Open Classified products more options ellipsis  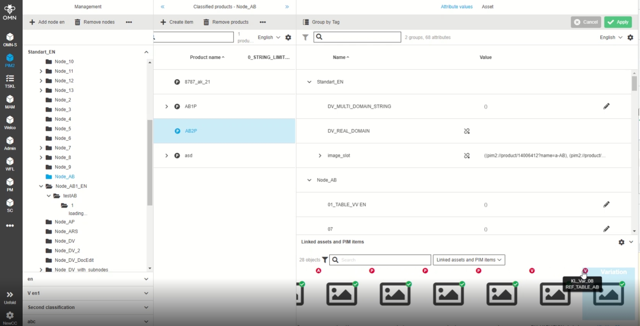coord(263,22)
